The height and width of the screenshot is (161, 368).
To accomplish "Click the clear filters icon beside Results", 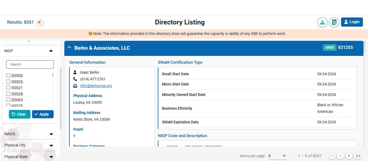I will click(39, 22).
